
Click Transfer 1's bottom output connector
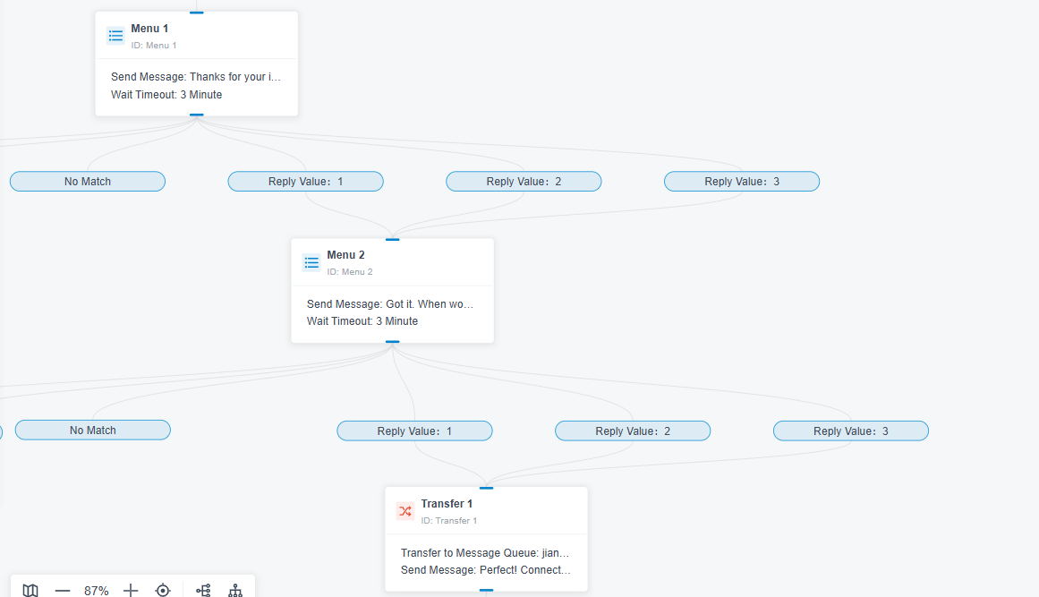coord(486,591)
